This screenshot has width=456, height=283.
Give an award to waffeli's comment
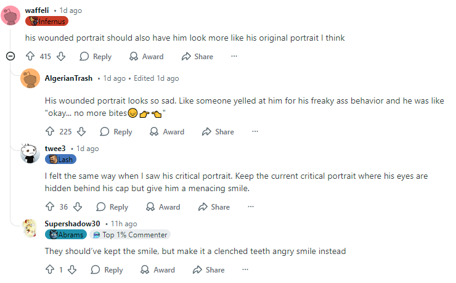[146, 57]
